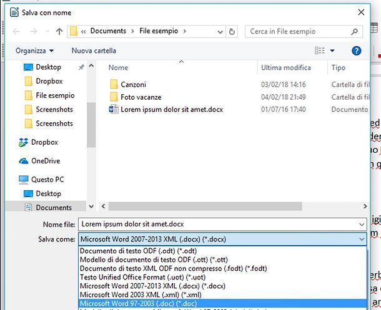This screenshot has height=310, width=381.
Task: Select the Canzoni folder
Action: point(133,84)
